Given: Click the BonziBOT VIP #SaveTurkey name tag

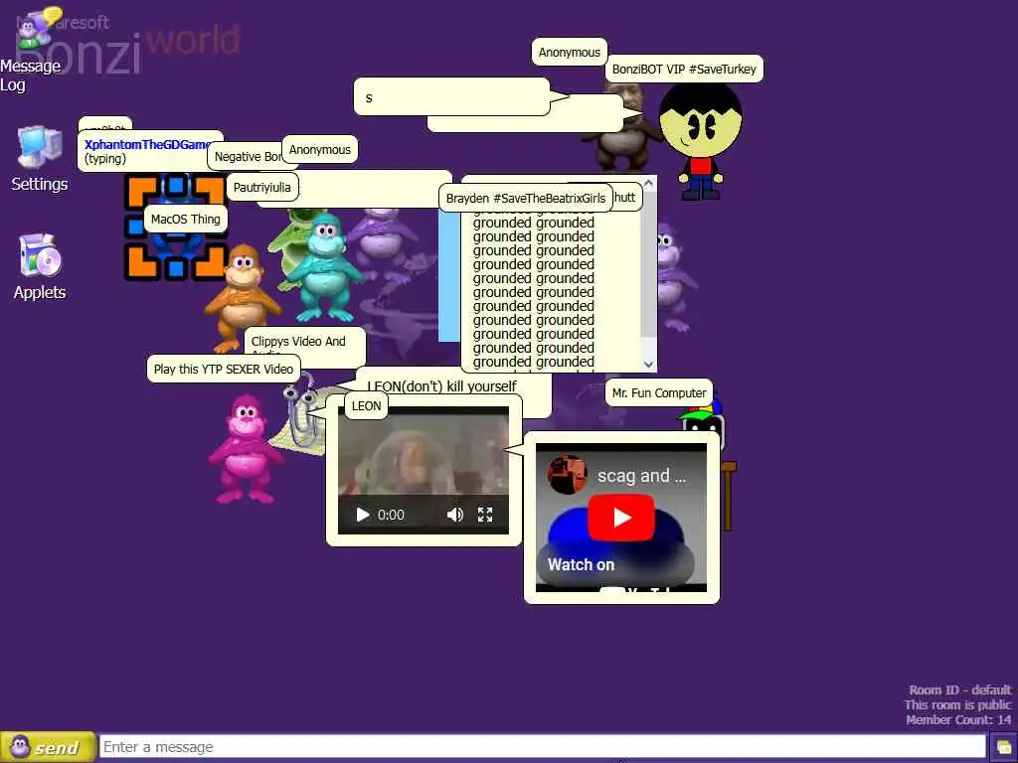Looking at the screenshot, I should click(x=684, y=69).
